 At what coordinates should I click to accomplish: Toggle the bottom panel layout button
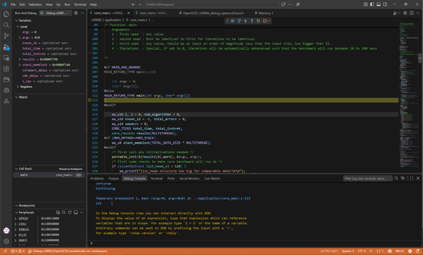[x=378, y=4]
